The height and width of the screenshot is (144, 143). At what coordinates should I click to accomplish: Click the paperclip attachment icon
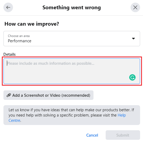tap(9, 95)
